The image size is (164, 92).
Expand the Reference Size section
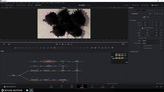click(130, 52)
